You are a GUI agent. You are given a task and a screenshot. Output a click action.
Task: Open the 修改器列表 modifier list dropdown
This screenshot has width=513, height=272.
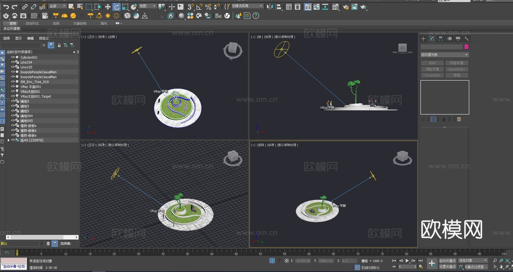445,55
